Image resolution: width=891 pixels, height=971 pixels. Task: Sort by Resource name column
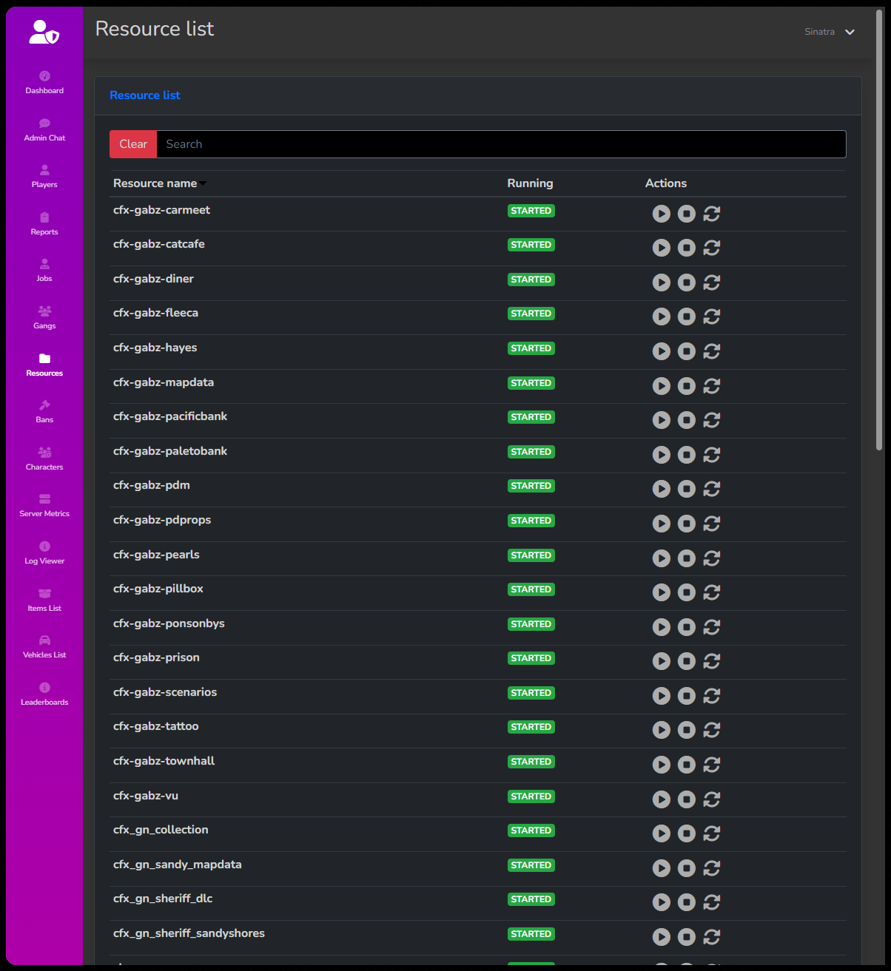point(159,183)
